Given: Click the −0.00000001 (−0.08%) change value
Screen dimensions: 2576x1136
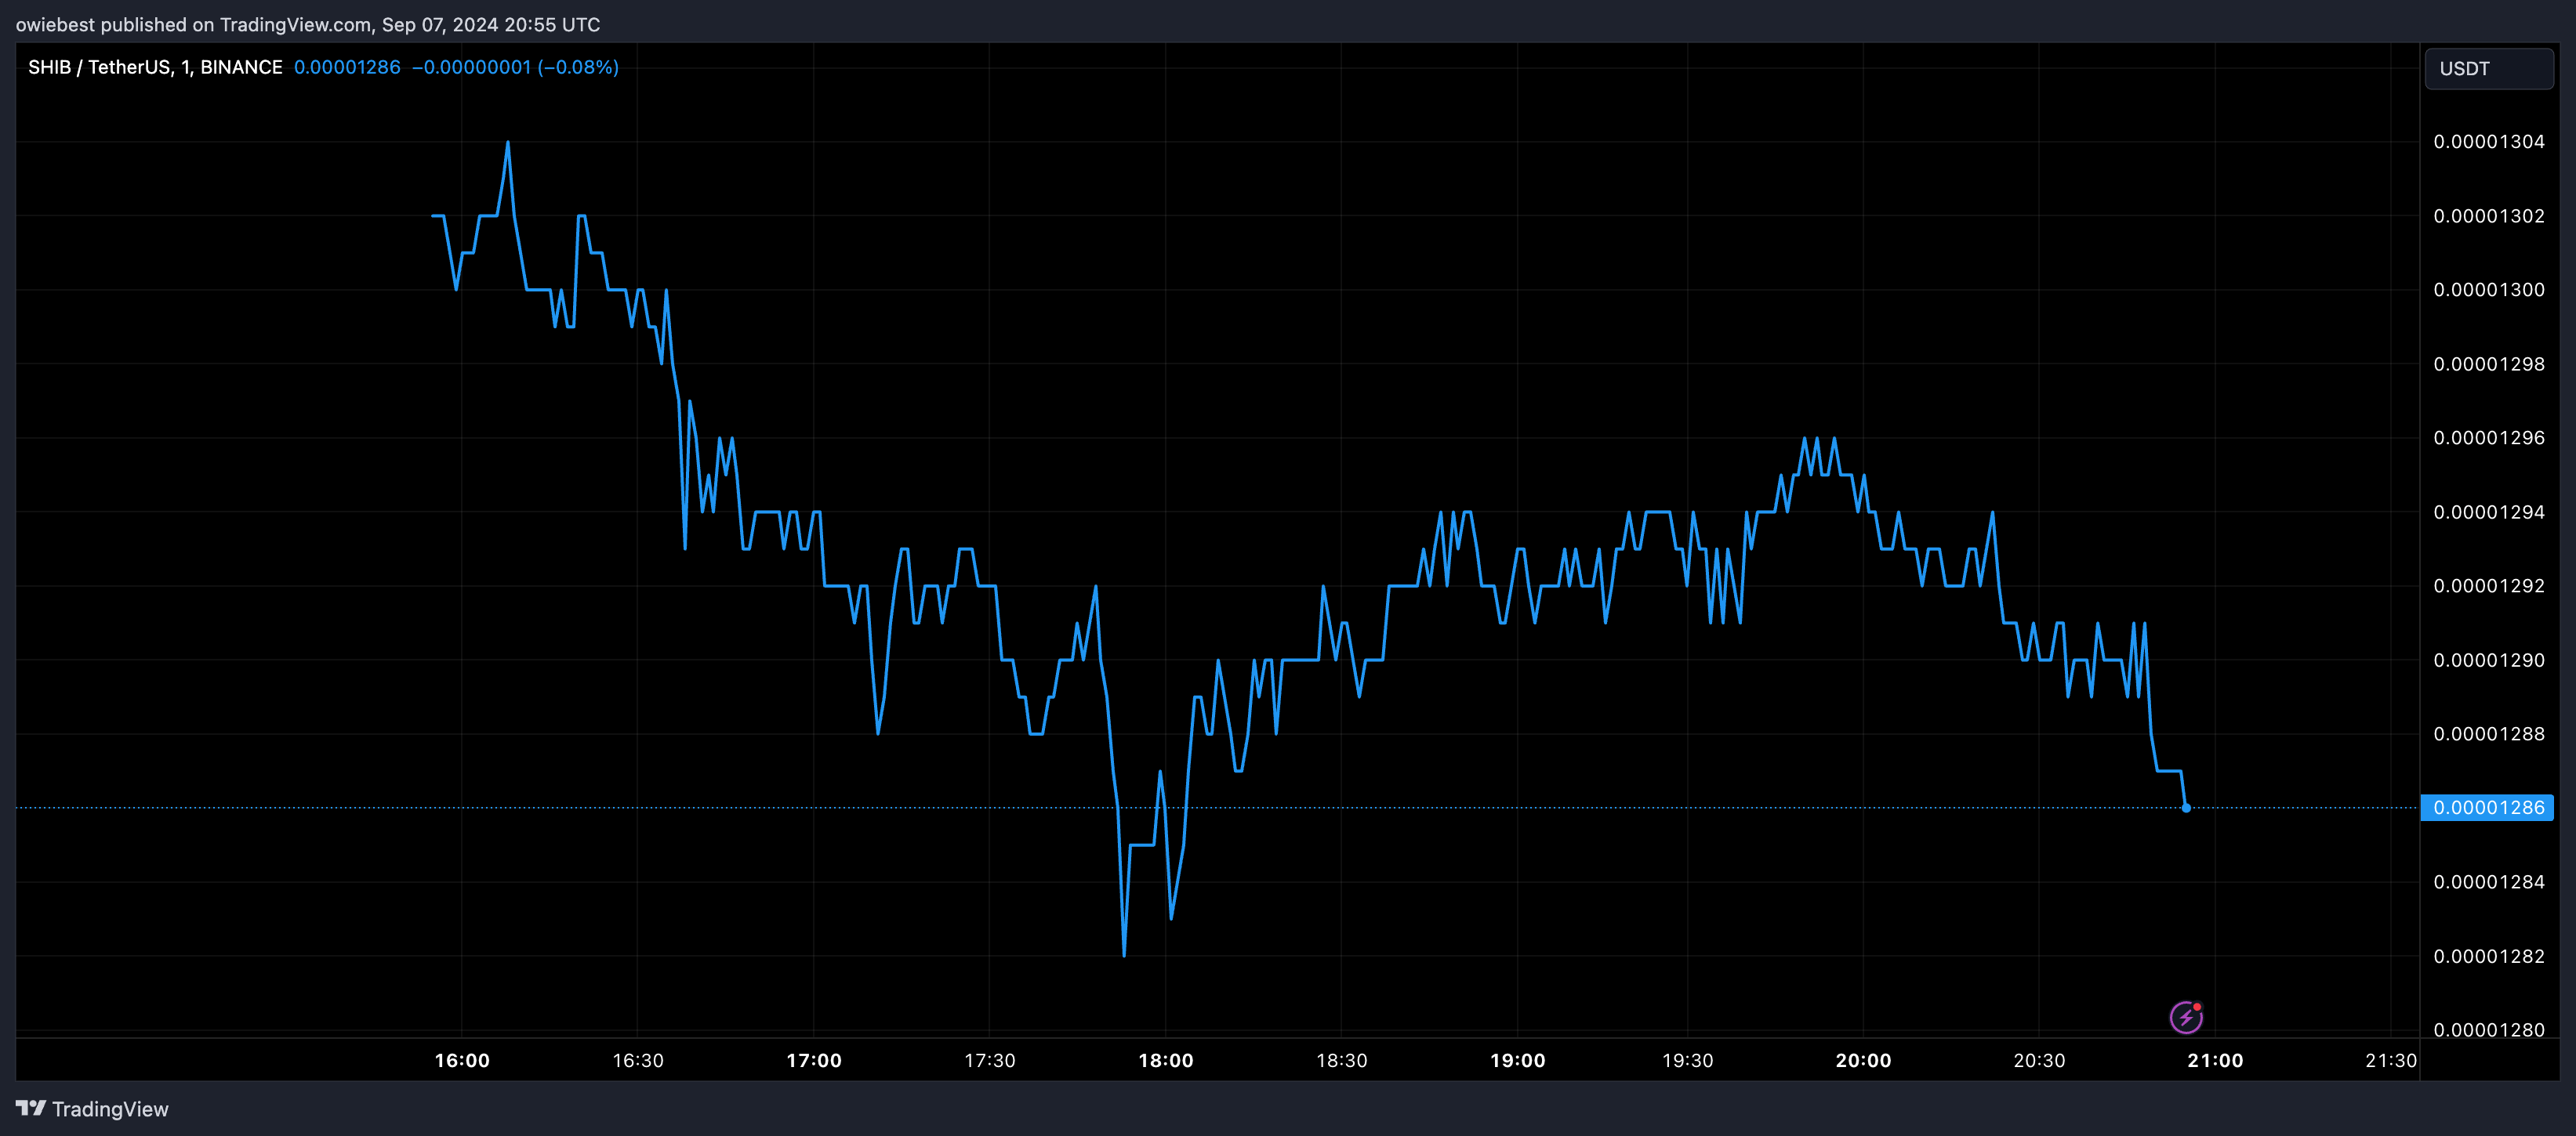Looking at the screenshot, I should (515, 67).
